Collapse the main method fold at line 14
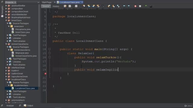This screenshot has width=193, height=108. [49, 49]
